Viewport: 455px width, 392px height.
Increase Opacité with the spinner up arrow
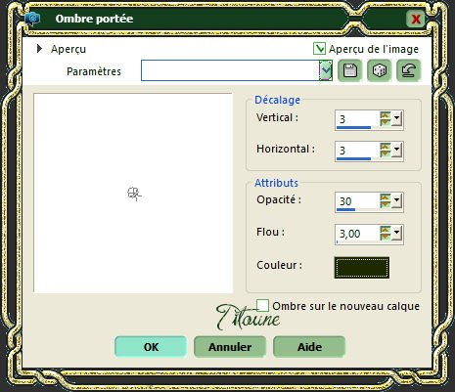[386, 197]
